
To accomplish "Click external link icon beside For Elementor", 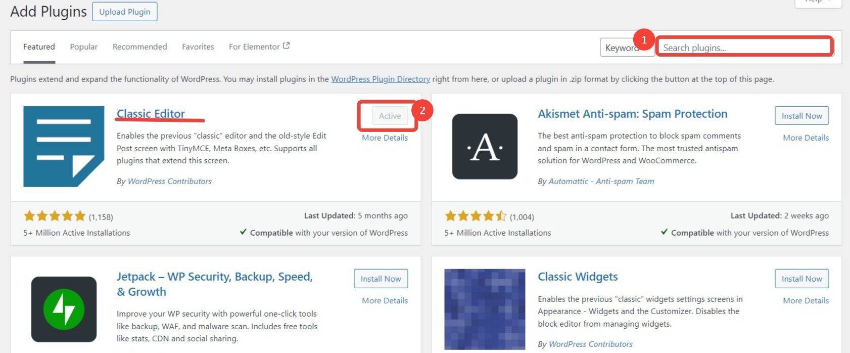I will [x=286, y=46].
